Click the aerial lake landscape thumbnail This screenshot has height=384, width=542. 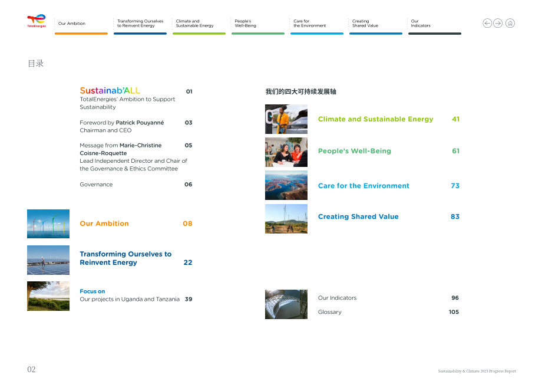pyautogui.click(x=286, y=185)
